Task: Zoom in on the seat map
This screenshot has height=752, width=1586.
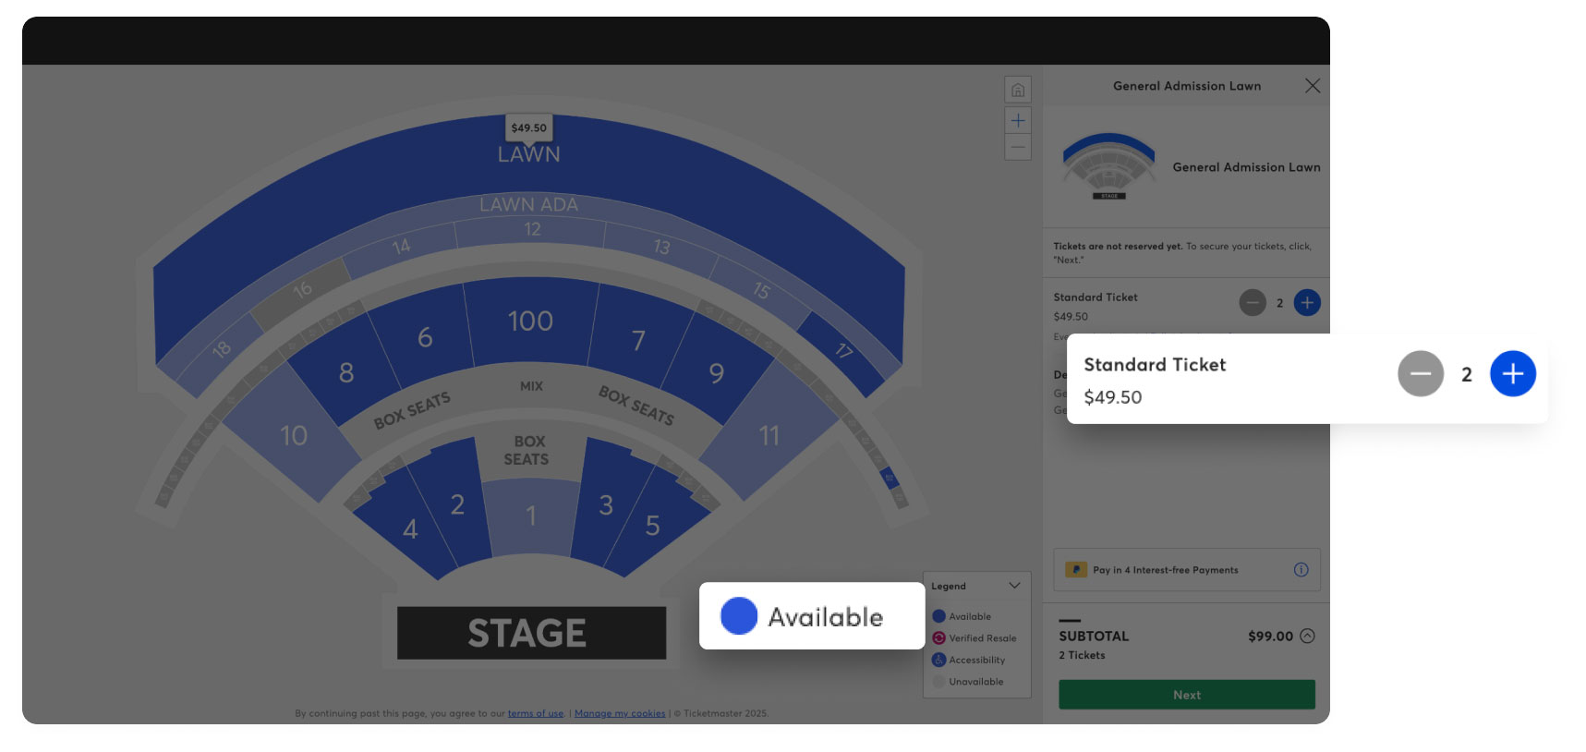Action: tap(1017, 120)
